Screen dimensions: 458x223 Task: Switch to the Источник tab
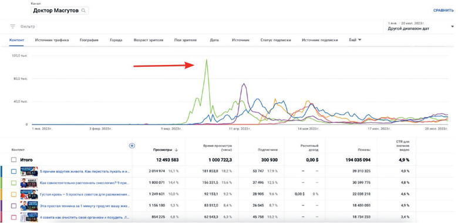point(240,40)
